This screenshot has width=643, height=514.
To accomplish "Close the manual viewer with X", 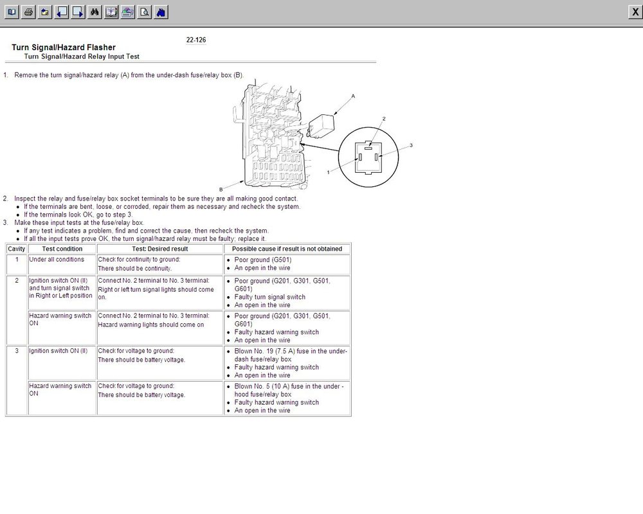I will (635, 12).
